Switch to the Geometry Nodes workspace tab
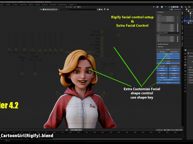 coord(62,4)
